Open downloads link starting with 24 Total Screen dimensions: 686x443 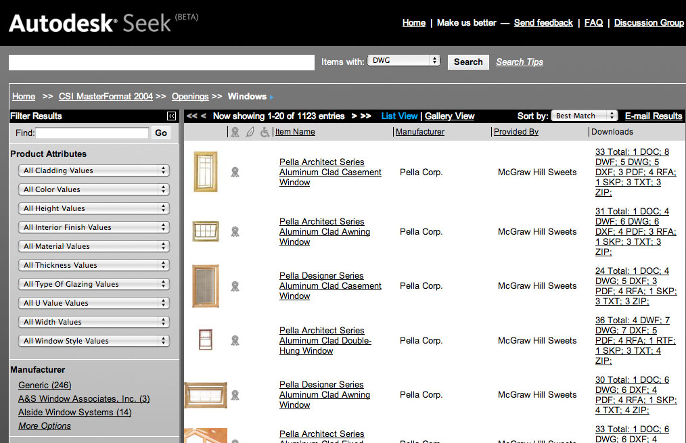[636, 286]
